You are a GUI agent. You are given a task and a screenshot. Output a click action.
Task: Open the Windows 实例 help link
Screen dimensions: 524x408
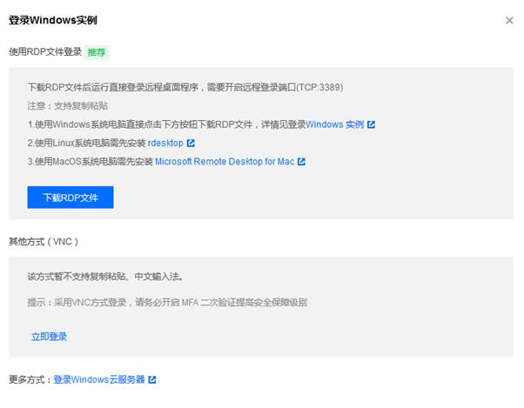click(334, 124)
